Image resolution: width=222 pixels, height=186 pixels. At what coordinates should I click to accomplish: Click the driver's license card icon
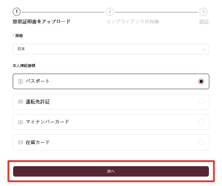(20, 102)
